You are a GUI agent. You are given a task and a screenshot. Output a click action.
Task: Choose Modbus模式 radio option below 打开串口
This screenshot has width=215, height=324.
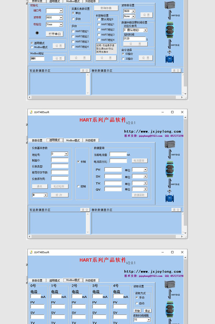pos(32,47)
